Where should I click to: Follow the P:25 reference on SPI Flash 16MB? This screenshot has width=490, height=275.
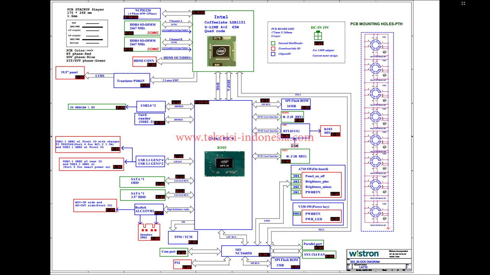pyautogui.click(x=305, y=108)
